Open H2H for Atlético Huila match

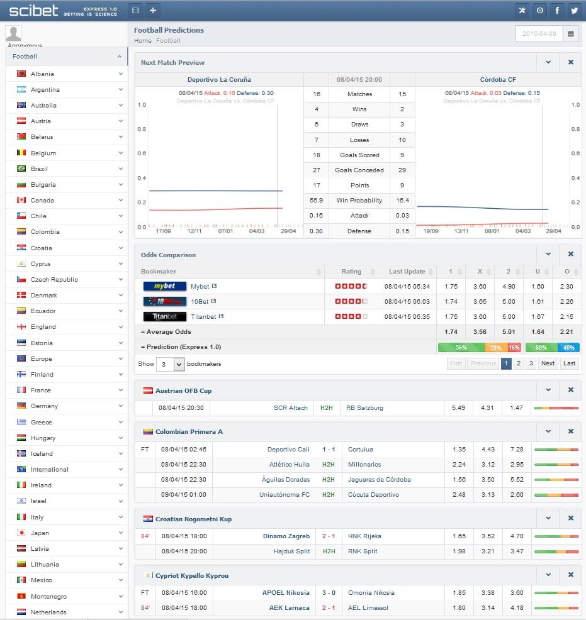click(329, 464)
